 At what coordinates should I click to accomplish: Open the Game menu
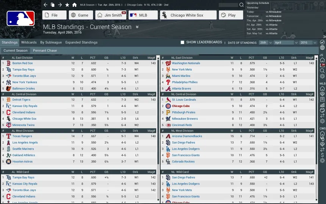pyautogui.click(x=81, y=15)
